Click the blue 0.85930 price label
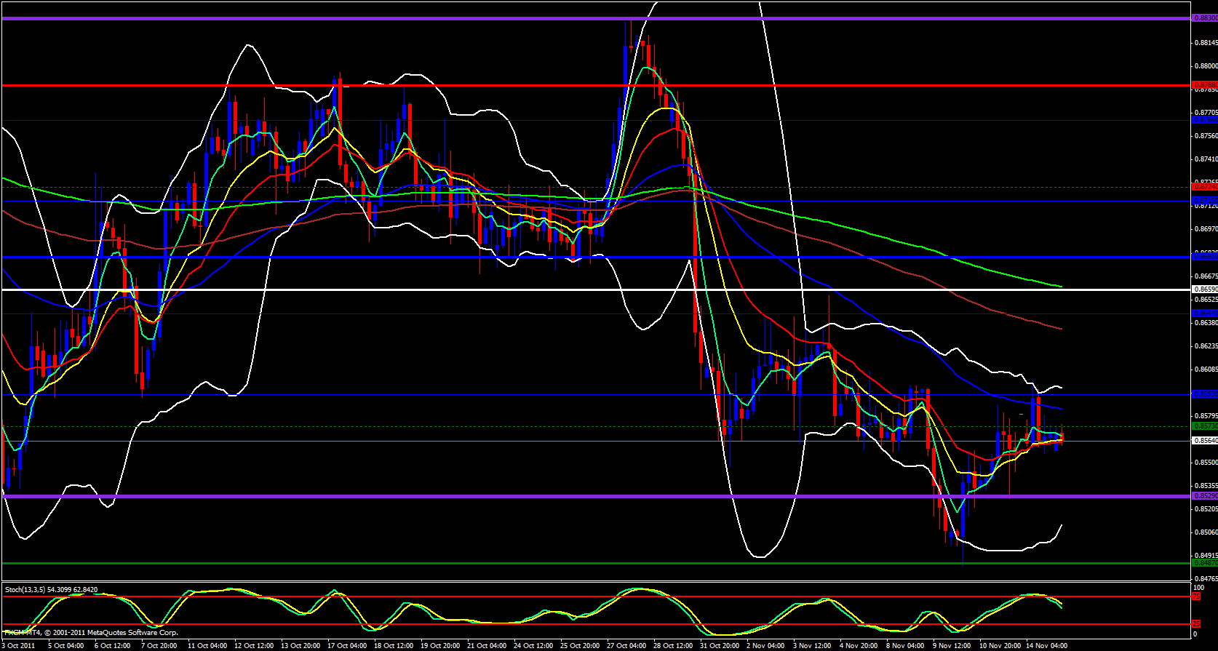 pos(1204,394)
